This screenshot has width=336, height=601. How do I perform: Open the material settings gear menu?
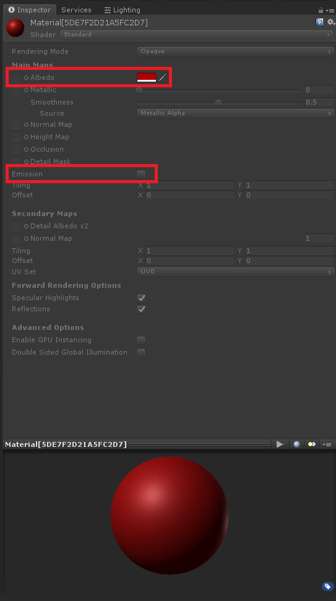click(x=330, y=22)
